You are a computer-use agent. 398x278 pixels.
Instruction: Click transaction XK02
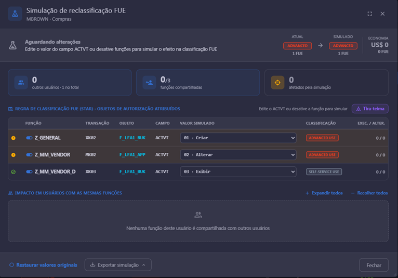click(x=90, y=138)
